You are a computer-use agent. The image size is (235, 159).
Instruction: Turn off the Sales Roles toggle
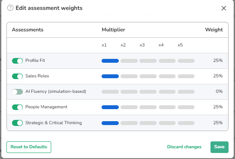point(17,76)
